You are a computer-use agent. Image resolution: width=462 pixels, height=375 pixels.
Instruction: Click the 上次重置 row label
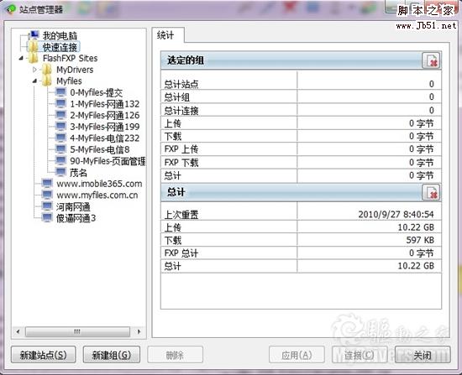click(181, 215)
